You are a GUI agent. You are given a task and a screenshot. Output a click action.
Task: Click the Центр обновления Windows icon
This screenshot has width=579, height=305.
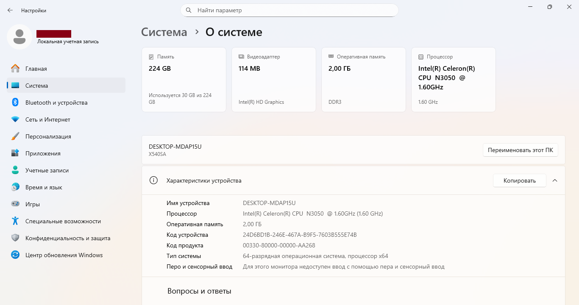tap(15, 255)
